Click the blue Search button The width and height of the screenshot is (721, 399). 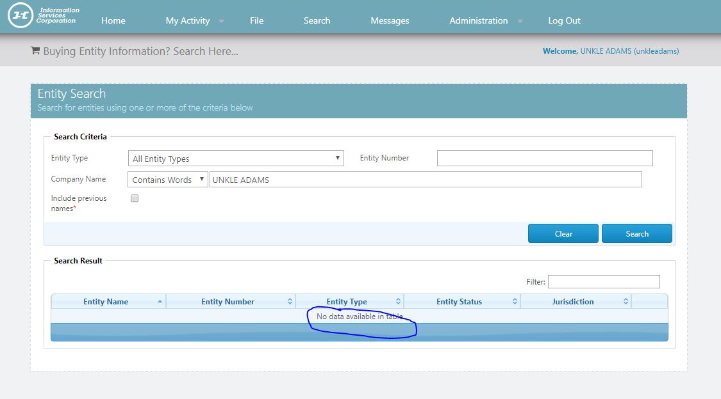pos(637,233)
